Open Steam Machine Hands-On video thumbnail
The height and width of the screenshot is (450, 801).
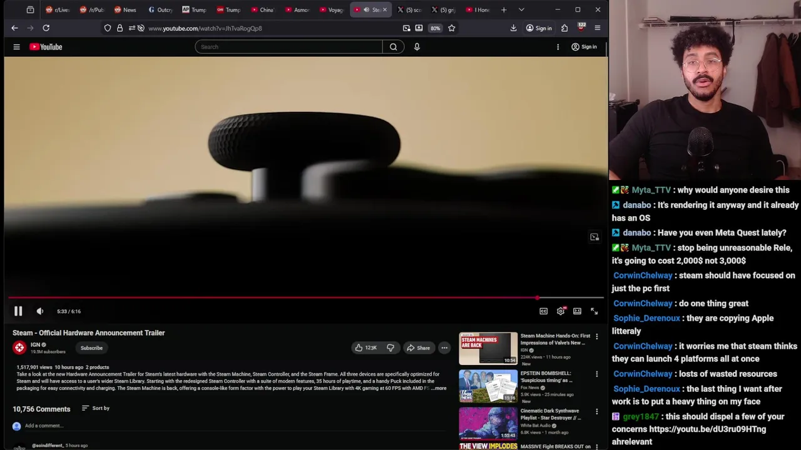(488, 348)
